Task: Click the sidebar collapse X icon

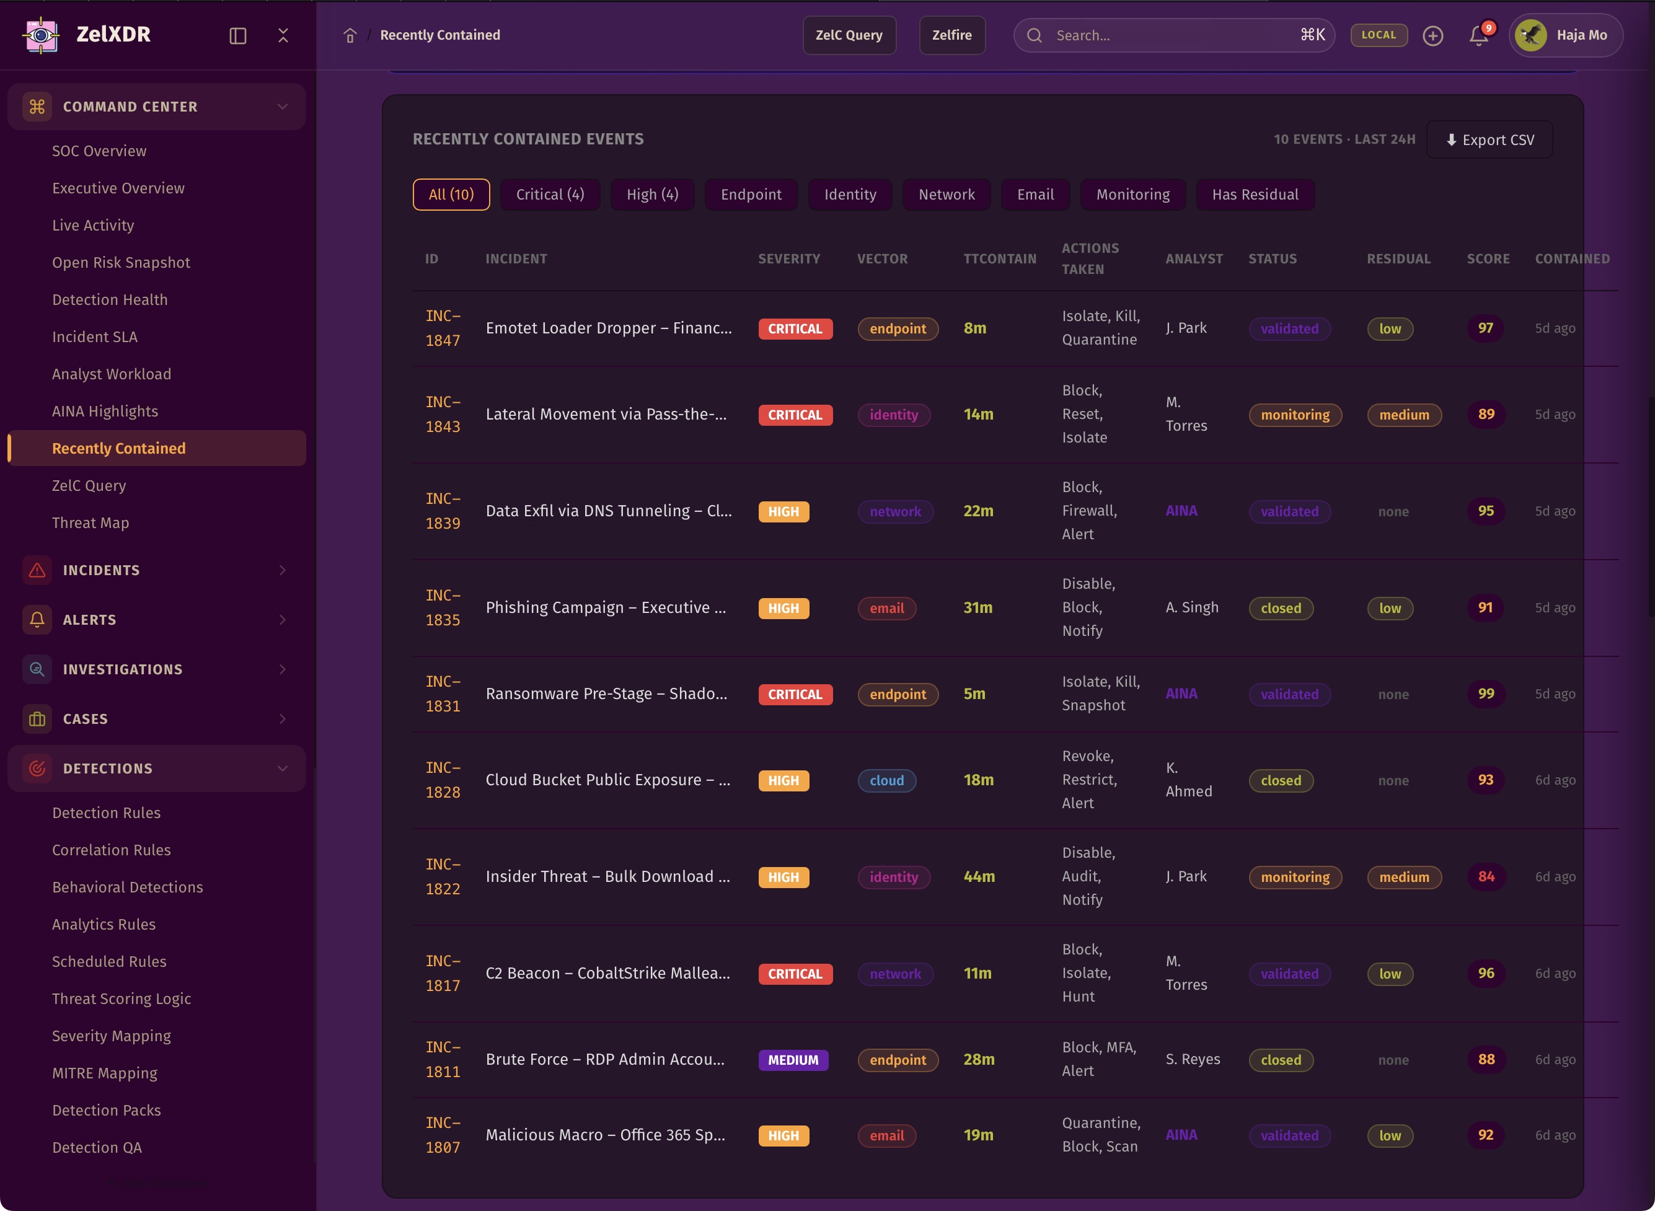Action: pyautogui.click(x=283, y=35)
